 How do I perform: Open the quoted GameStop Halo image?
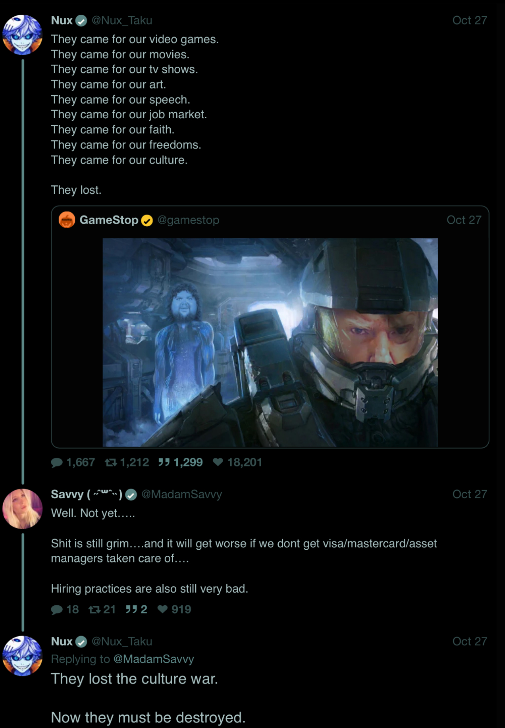tap(270, 342)
